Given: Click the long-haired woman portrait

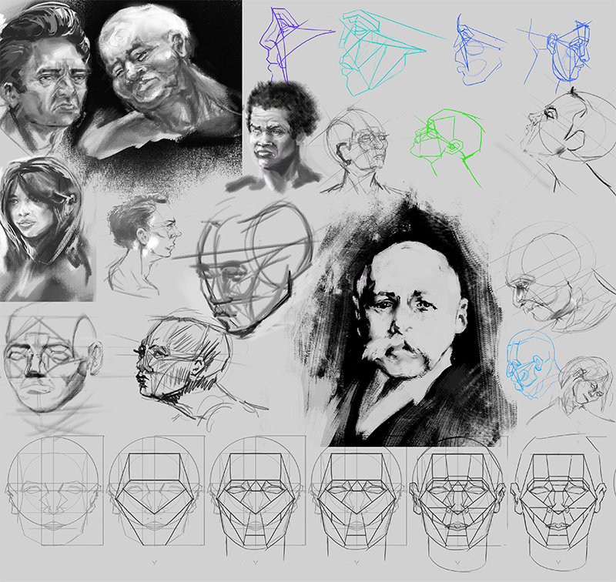Looking at the screenshot, I should [x=46, y=229].
